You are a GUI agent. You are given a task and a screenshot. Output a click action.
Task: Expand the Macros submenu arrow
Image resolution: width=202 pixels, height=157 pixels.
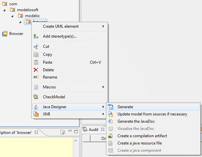pyautogui.click(x=103, y=87)
